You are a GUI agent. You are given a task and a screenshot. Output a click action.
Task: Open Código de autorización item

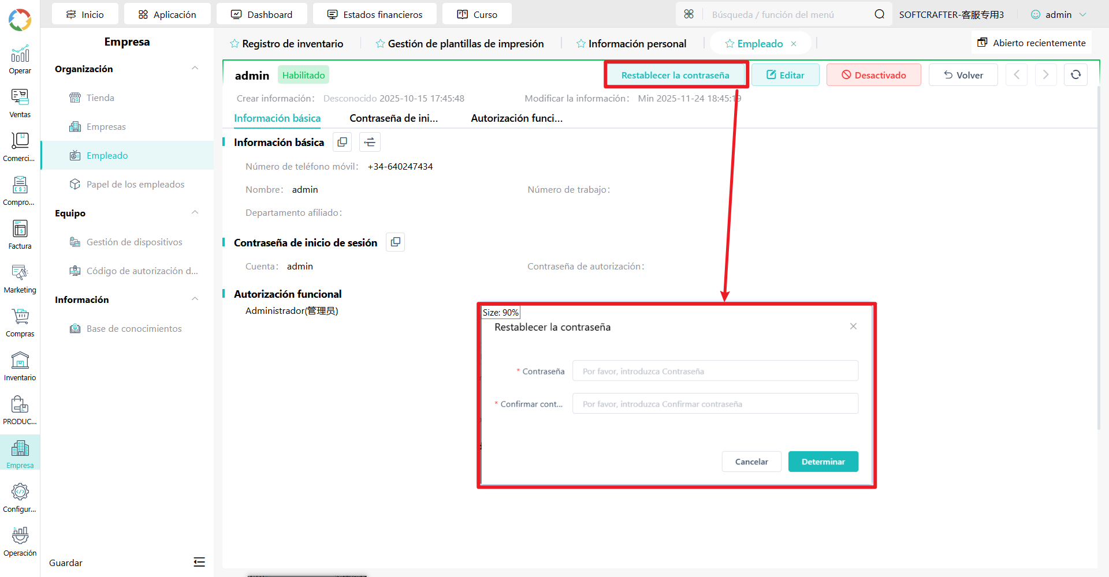click(x=127, y=271)
